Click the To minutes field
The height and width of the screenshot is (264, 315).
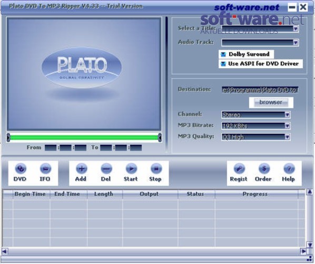[x=121, y=148]
